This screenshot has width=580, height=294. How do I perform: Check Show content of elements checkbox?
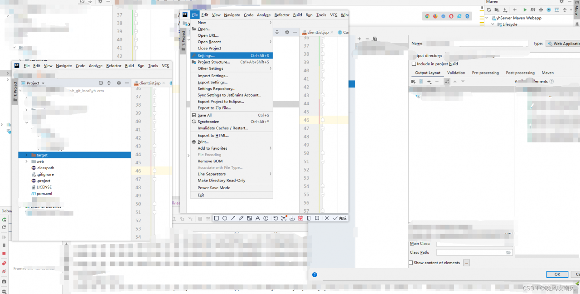point(411,263)
